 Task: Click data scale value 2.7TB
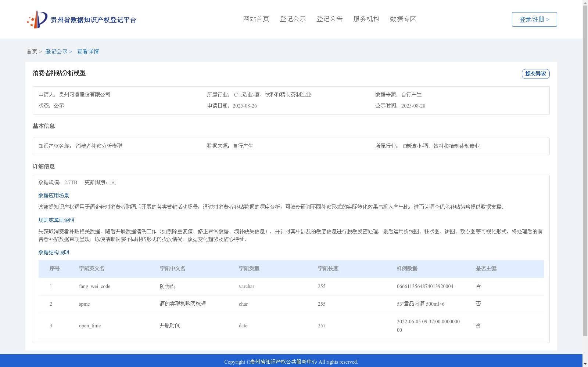pos(71,182)
